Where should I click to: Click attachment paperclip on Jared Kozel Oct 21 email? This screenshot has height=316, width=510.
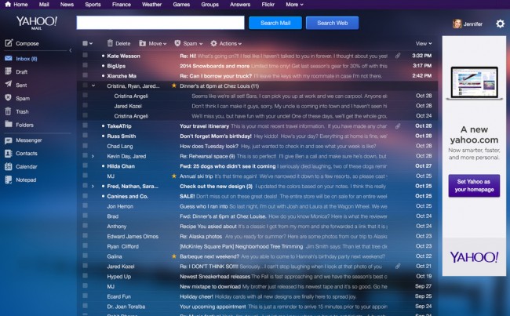pos(398,267)
